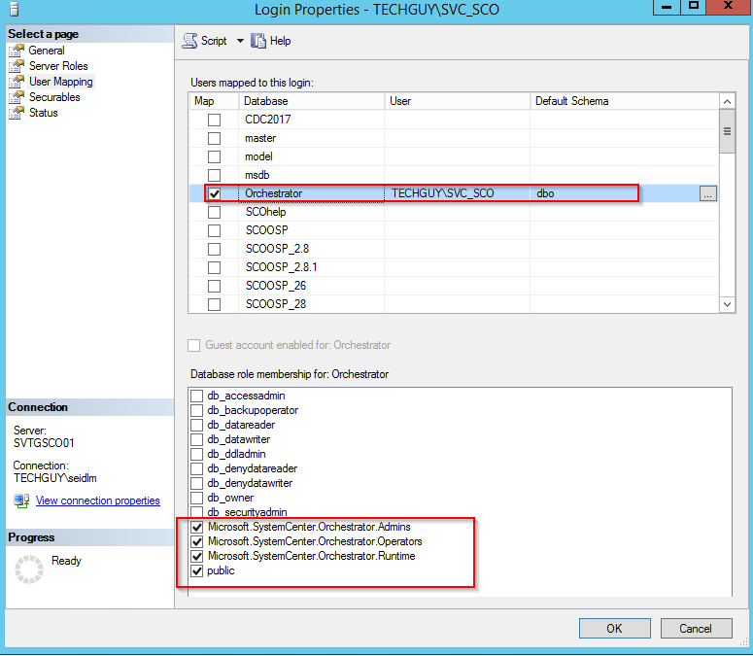This screenshot has height=656, width=753.
Task: Uncheck the Map box for Orchestrator
Action: pos(214,193)
